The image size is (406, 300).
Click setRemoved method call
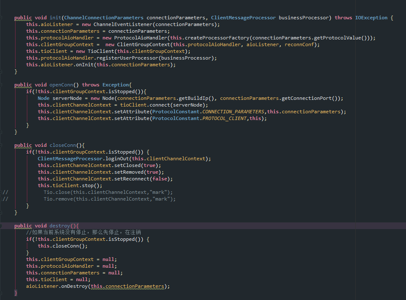tap(129, 172)
